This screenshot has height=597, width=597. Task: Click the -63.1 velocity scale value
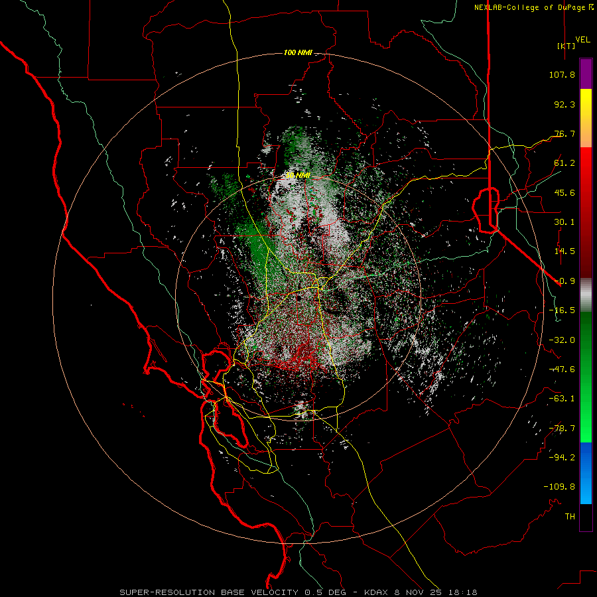coord(562,399)
